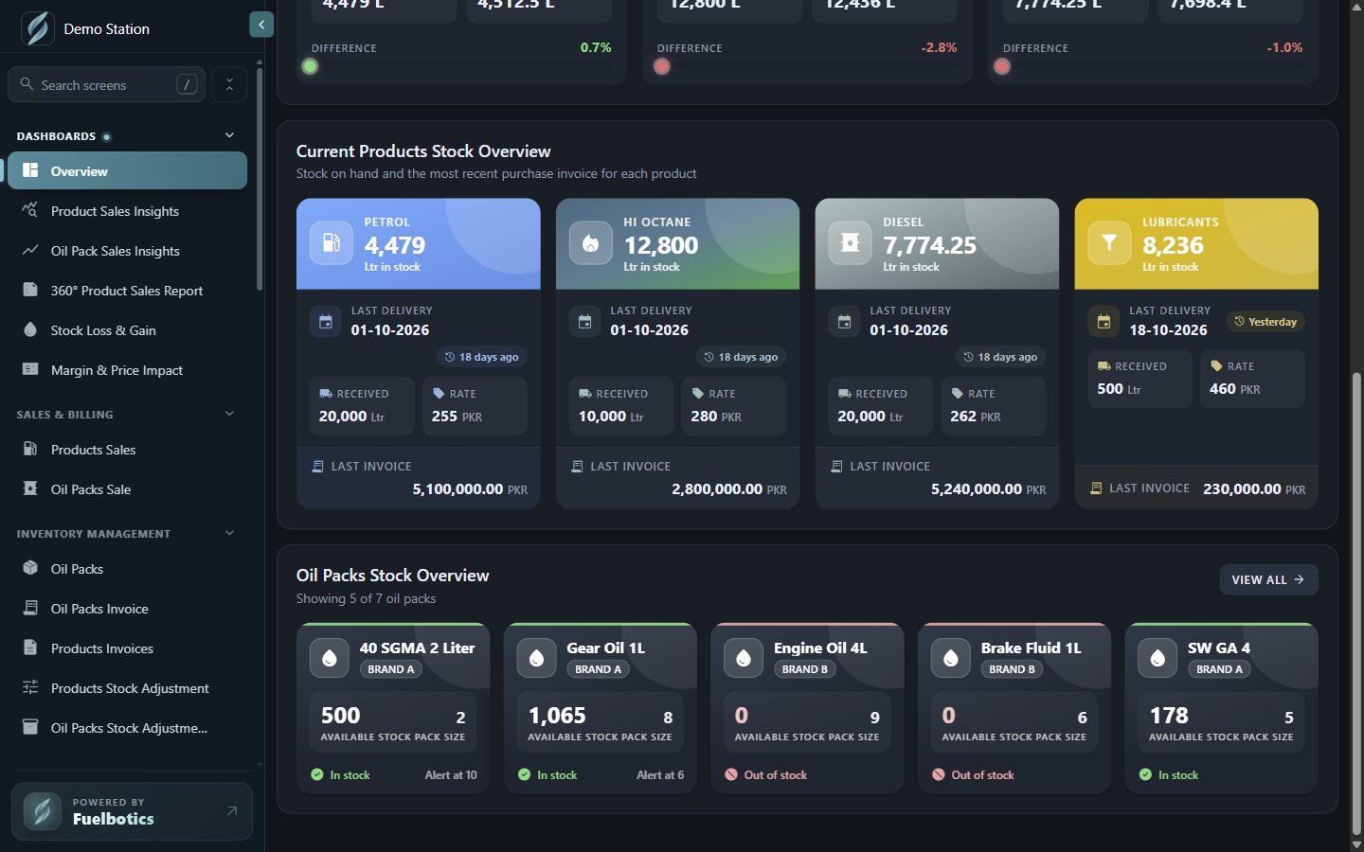Screen dimensions: 1364x852
Task: Click the VIEW ALL oil packs button
Action: [x=1268, y=579]
